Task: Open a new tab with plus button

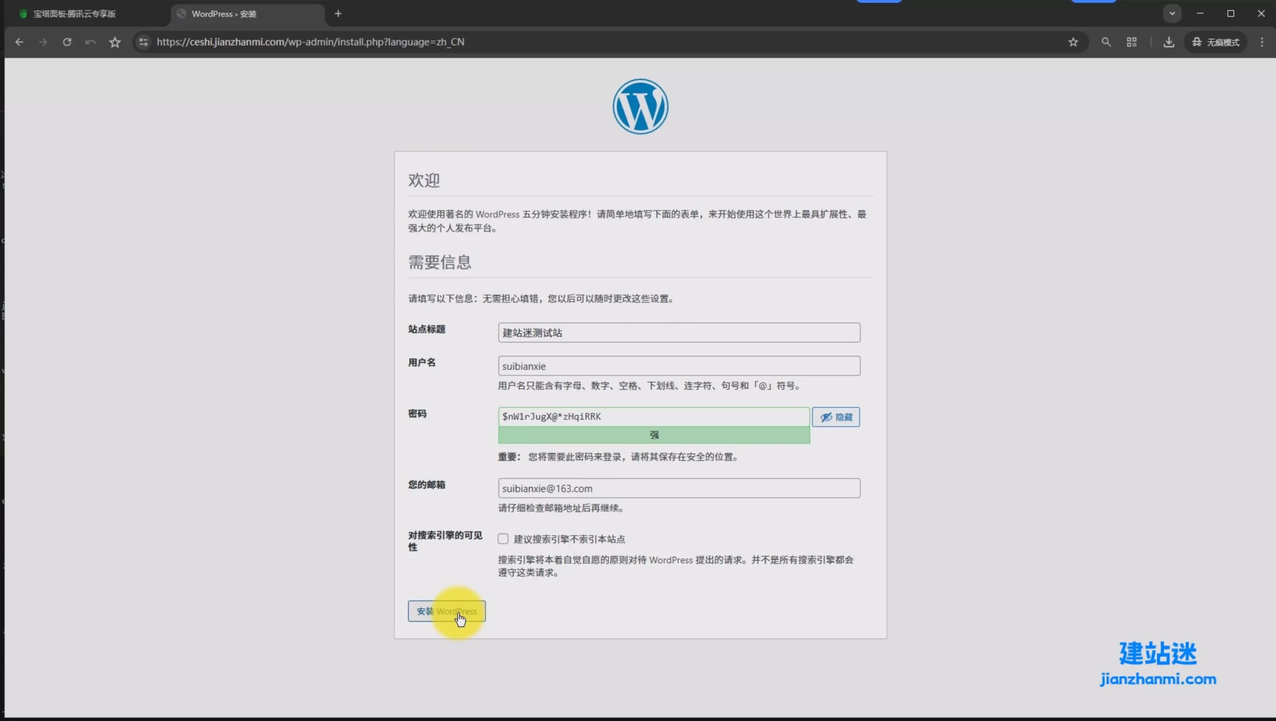Action: click(x=338, y=14)
